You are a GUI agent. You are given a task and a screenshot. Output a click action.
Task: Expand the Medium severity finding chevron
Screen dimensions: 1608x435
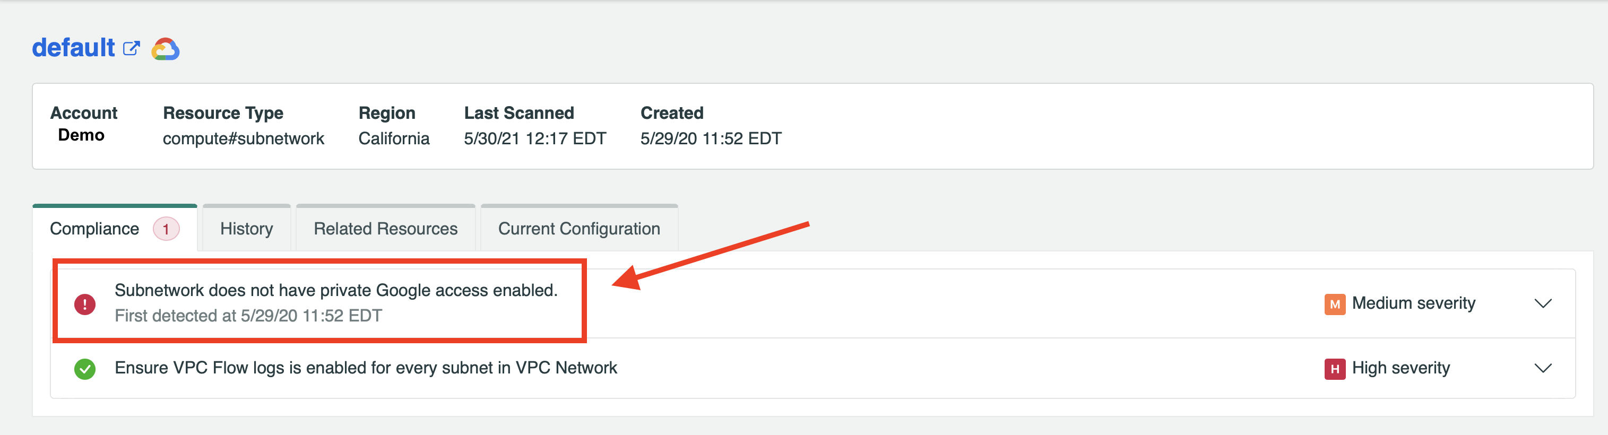pyautogui.click(x=1542, y=304)
